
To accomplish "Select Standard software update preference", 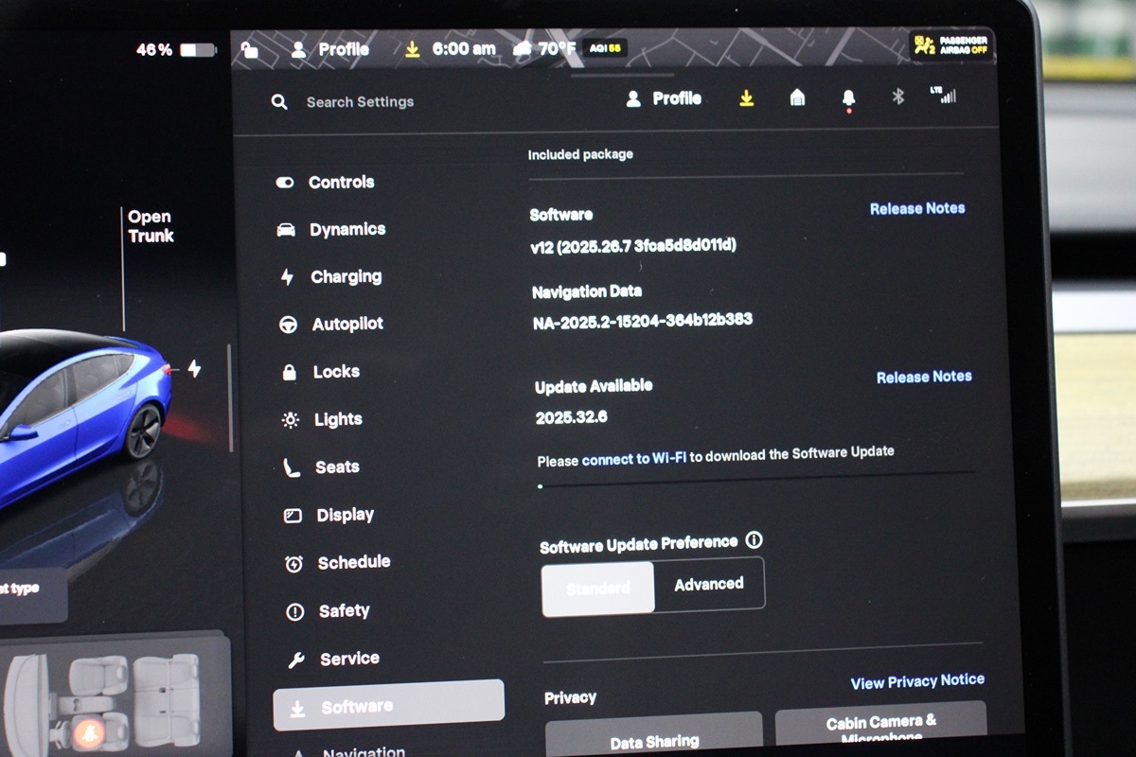I will pyautogui.click(x=597, y=588).
